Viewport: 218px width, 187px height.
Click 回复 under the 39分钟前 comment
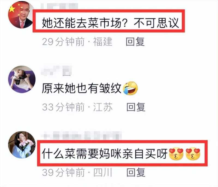pos(136,172)
